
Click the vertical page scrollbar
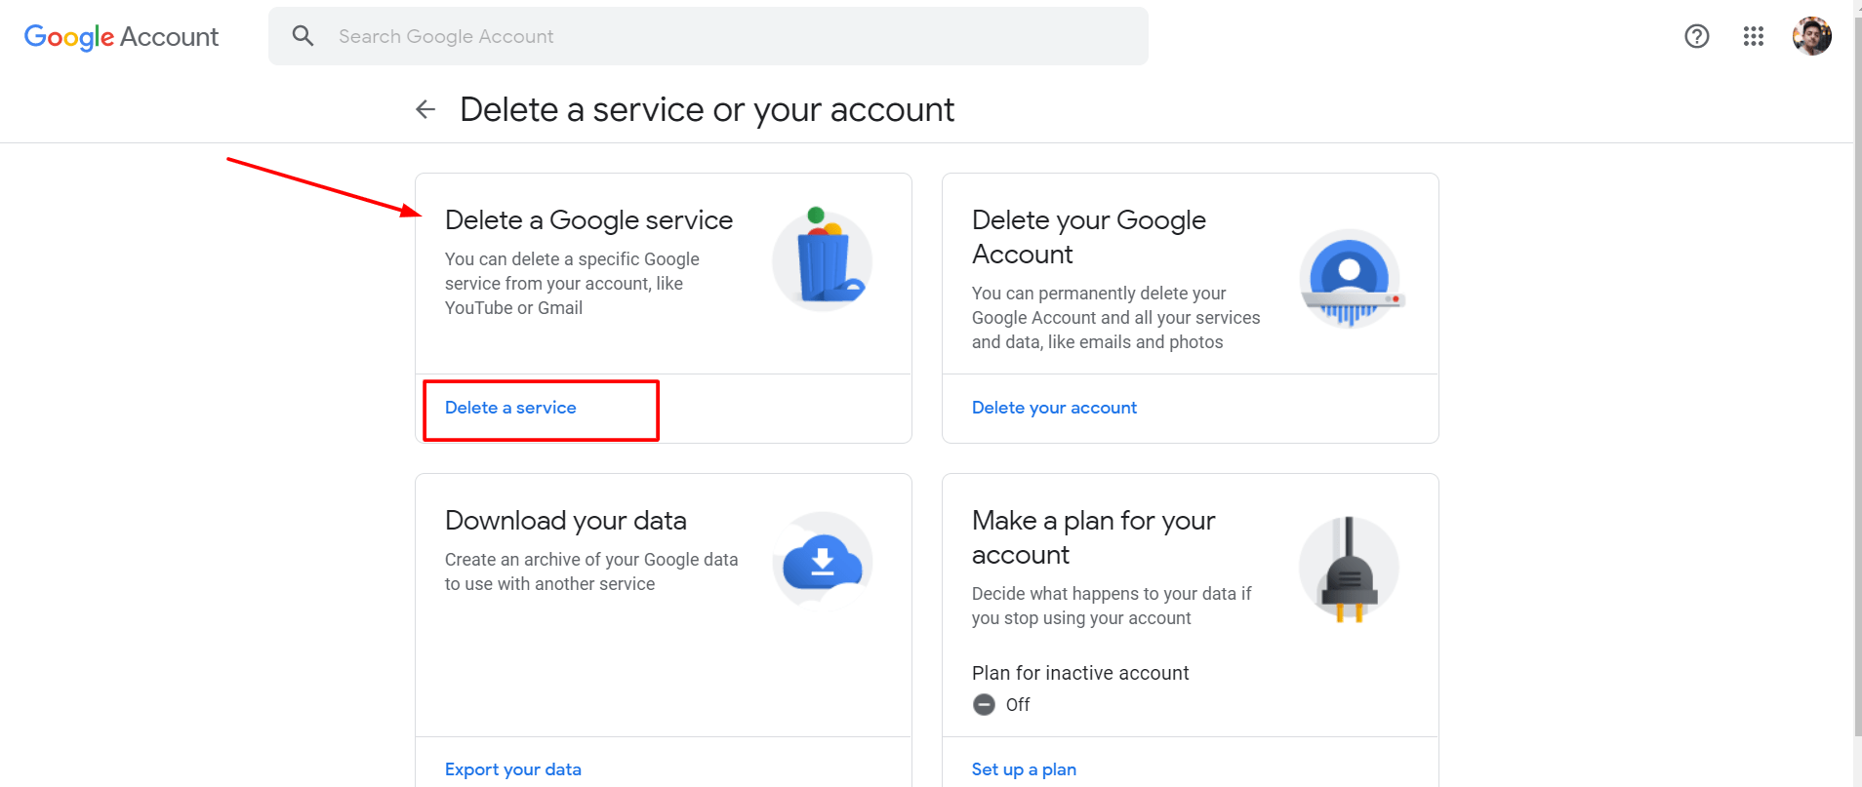(1857, 371)
